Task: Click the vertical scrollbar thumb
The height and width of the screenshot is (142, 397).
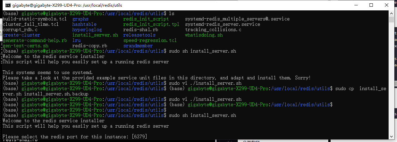Action: point(391,19)
